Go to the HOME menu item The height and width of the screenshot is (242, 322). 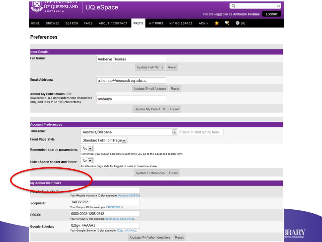pyautogui.click(x=35, y=23)
